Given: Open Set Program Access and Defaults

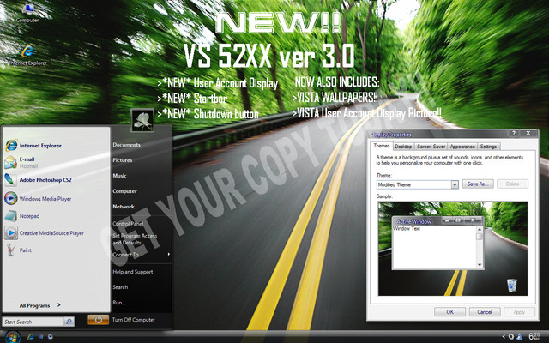Looking at the screenshot, I should coord(135,239).
